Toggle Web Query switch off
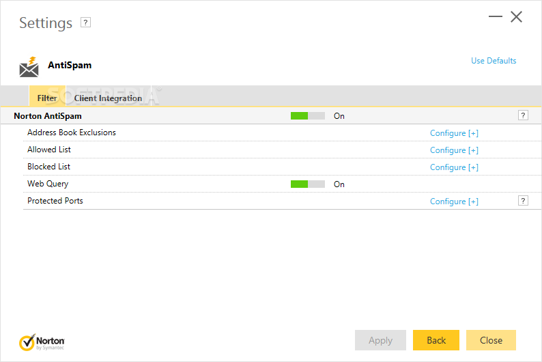The image size is (542, 362). tap(308, 184)
